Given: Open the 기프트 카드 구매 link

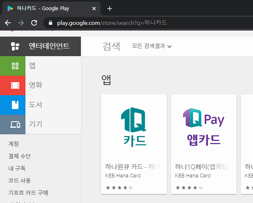Looking at the screenshot, I should click(x=28, y=192).
